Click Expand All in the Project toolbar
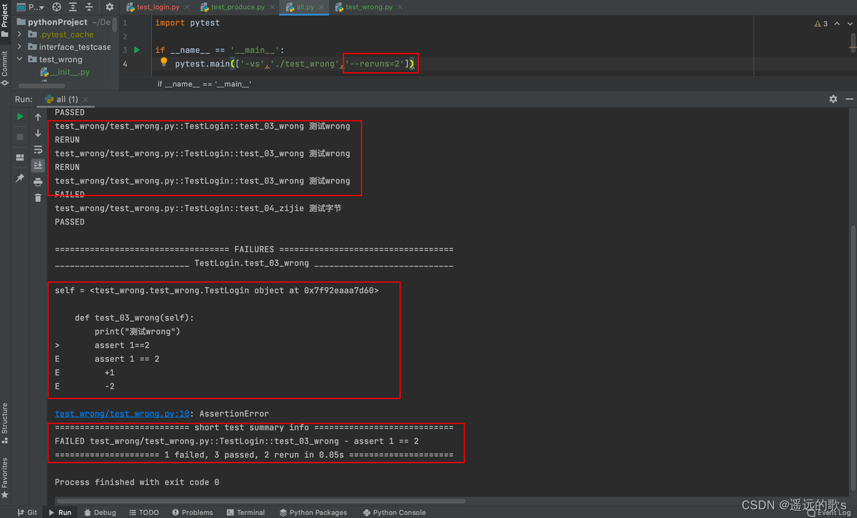This screenshot has height=518, width=857. tap(73, 7)
